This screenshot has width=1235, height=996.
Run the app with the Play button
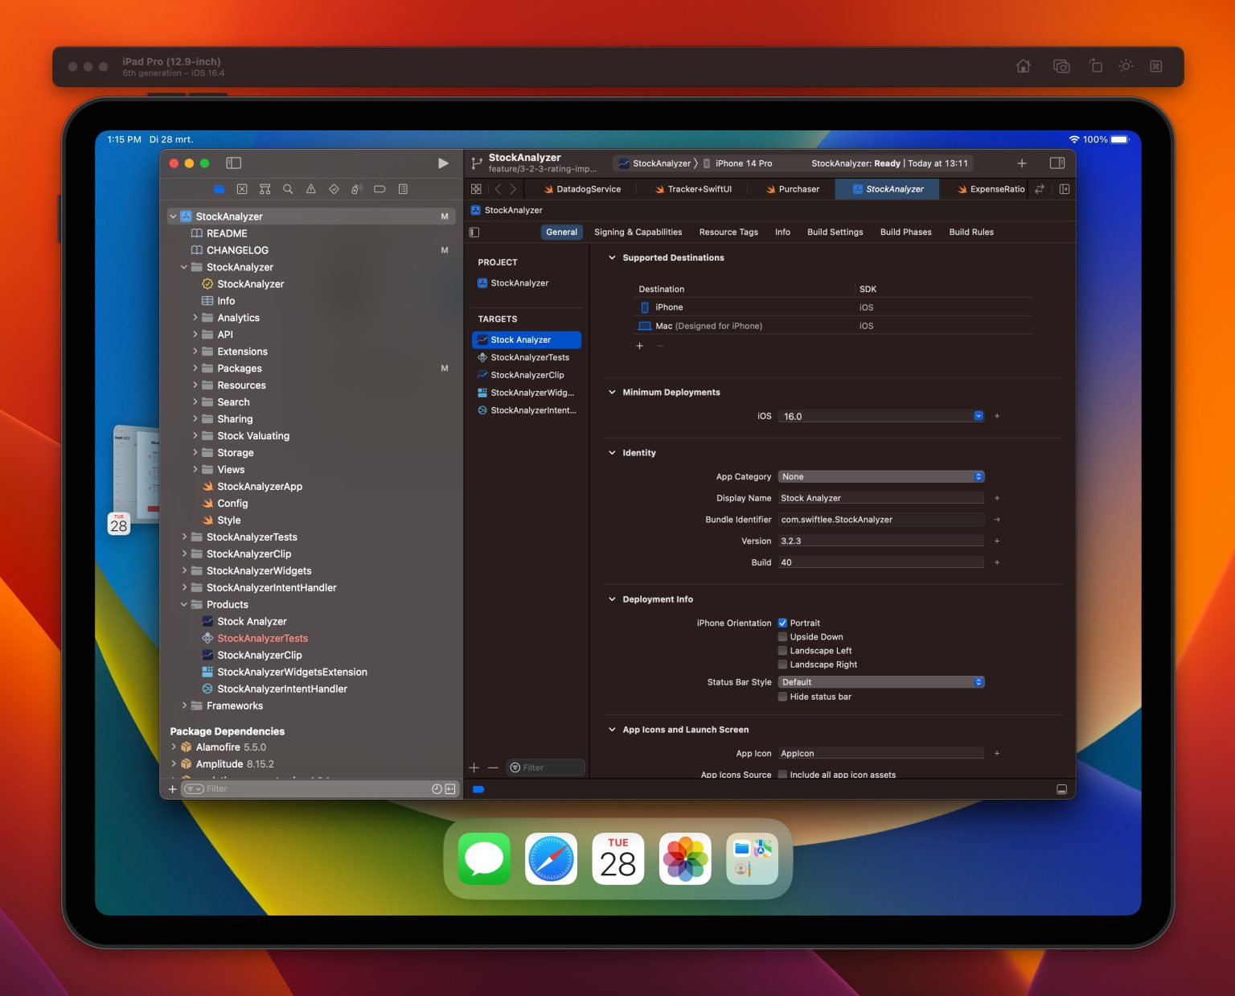[x=443, y=163]
